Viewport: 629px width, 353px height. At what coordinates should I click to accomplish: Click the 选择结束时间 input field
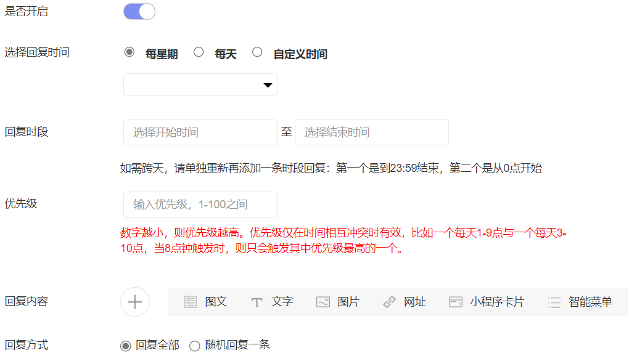click(371, 132)
